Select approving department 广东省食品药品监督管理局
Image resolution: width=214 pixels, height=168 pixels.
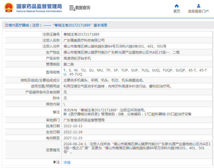click(x=84, y=120)
